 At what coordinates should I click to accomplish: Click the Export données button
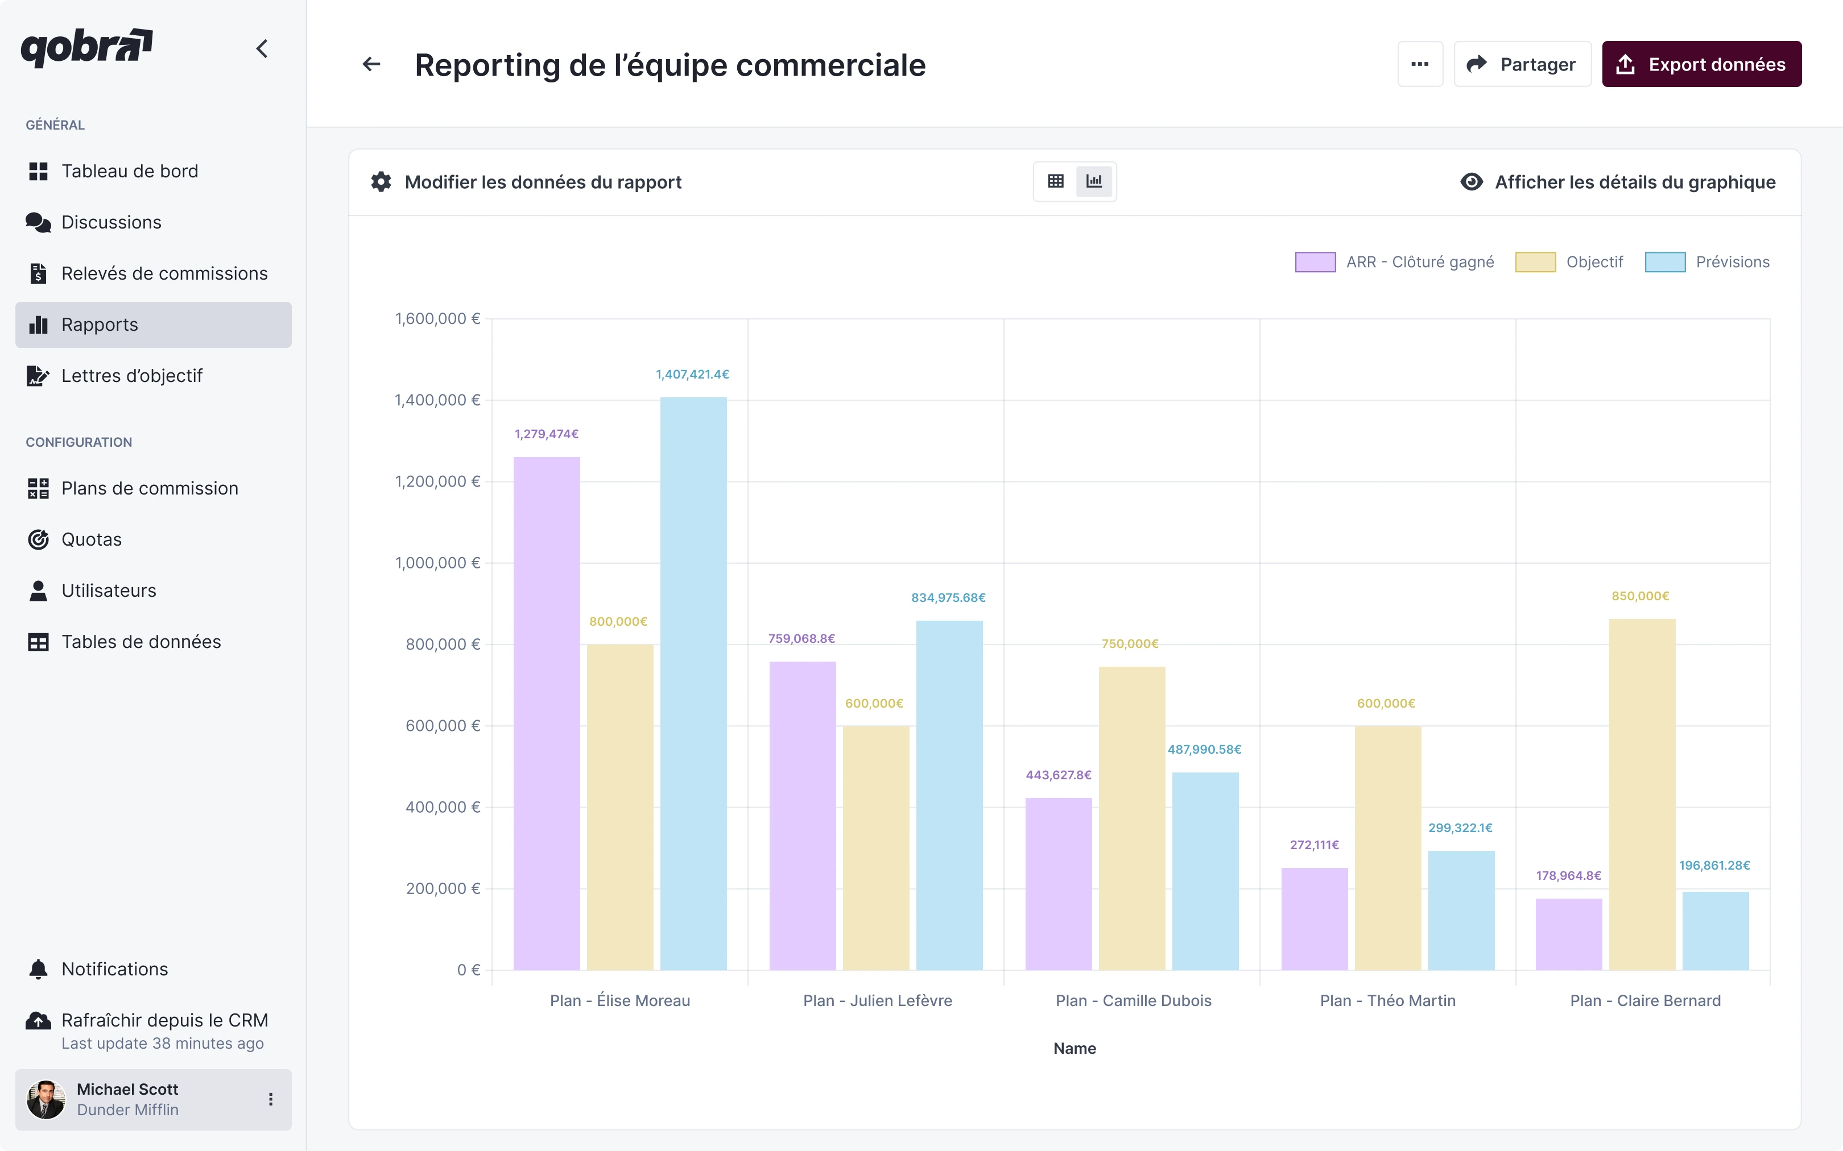[x=1701, y=64]
